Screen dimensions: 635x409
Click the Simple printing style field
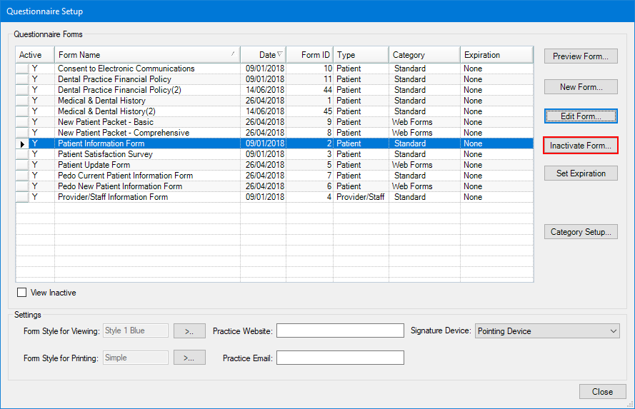(136, 358)
